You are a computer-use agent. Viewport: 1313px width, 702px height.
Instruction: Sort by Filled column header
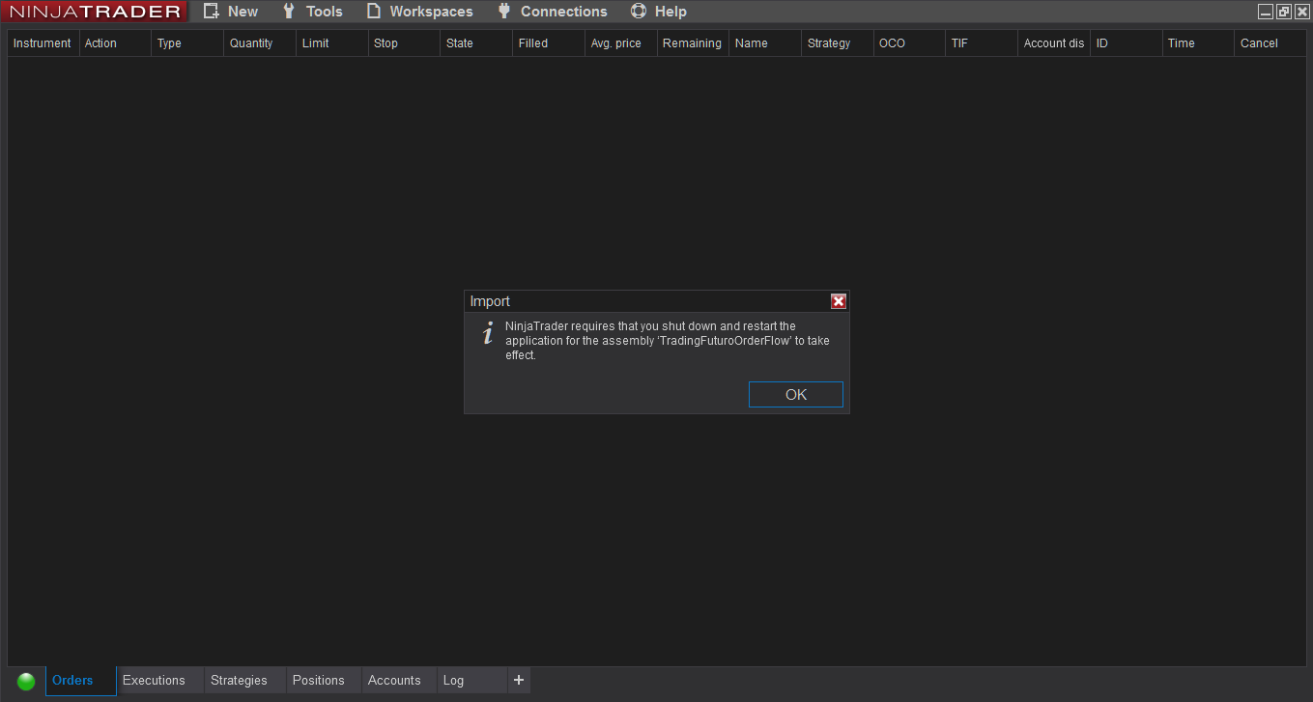click(549, 43)
